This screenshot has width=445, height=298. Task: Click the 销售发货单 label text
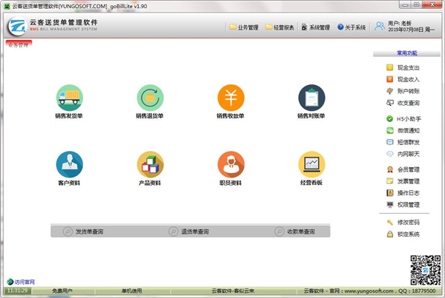tap(69, 116)
